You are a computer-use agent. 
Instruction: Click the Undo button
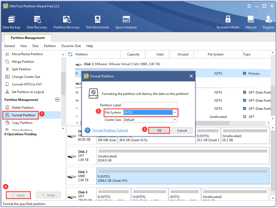(x=48, y=195)
